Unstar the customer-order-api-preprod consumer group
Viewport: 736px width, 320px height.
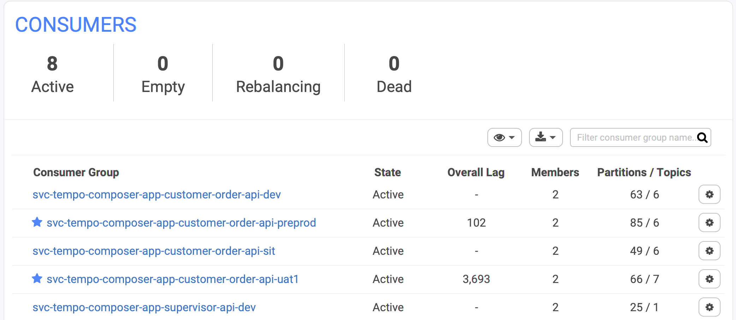click(37, 222)
